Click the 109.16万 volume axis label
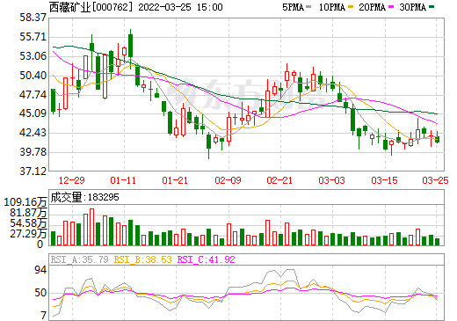The width and height of the screenshot is (457, 321). click(x=25, y=202)
